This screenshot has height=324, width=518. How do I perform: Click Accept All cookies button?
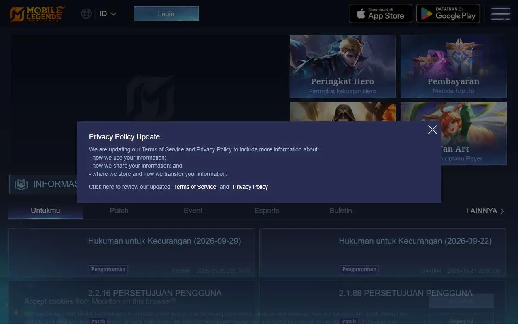(x=461, y=301)
